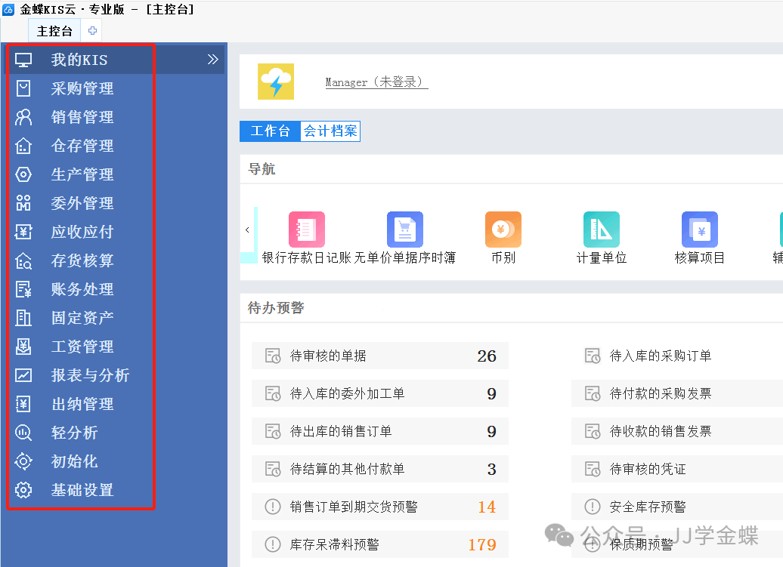Click the 核算项目 icon
783x567 pixels.
pyautogui.click(x=699, y=230)
